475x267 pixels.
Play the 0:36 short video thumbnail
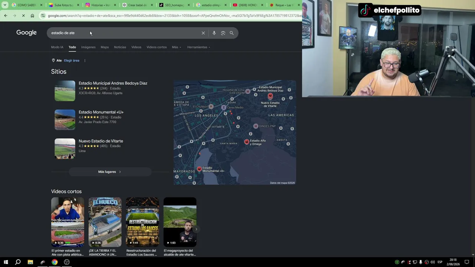point(68,222)
